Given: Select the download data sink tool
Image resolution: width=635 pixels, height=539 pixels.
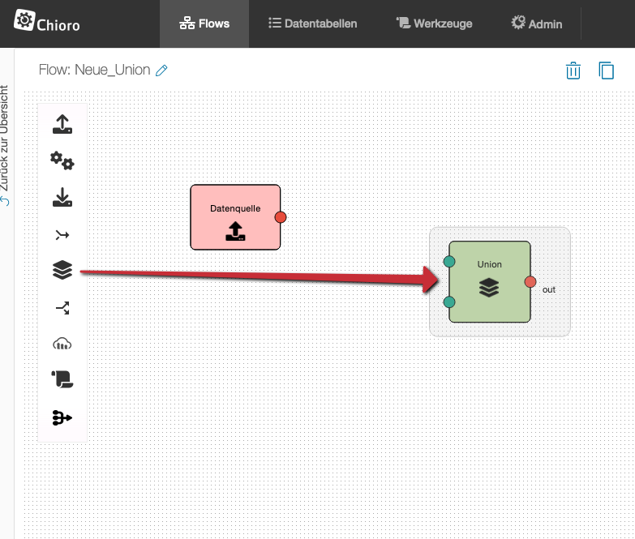Looking at the screenshot, I should 62,198.
